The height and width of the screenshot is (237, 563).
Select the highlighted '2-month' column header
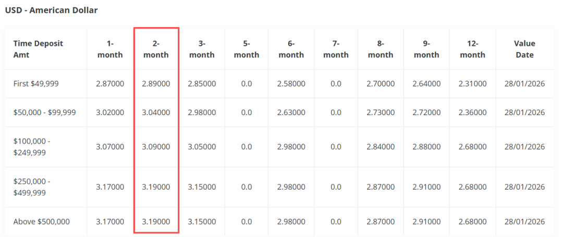click(x=156, y=49)
